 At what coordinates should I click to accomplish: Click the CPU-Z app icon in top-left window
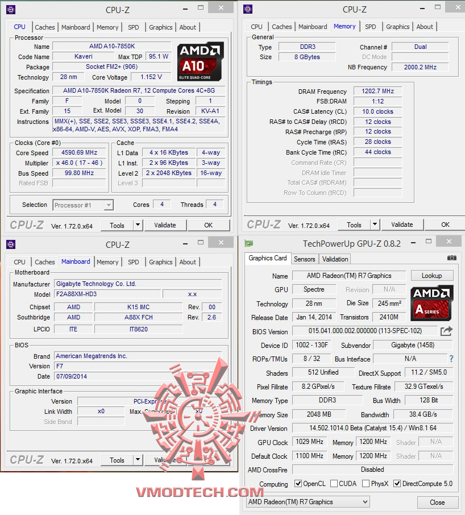point(11,10)
